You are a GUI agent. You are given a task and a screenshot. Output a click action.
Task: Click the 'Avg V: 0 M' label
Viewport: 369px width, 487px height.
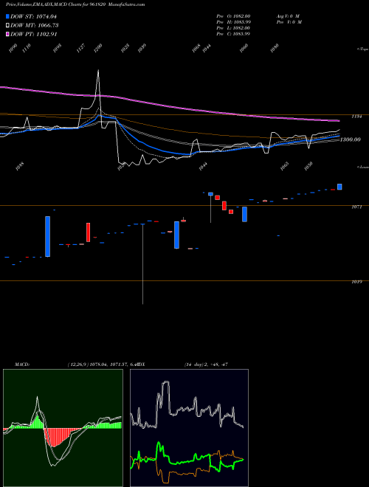point(287,15)
